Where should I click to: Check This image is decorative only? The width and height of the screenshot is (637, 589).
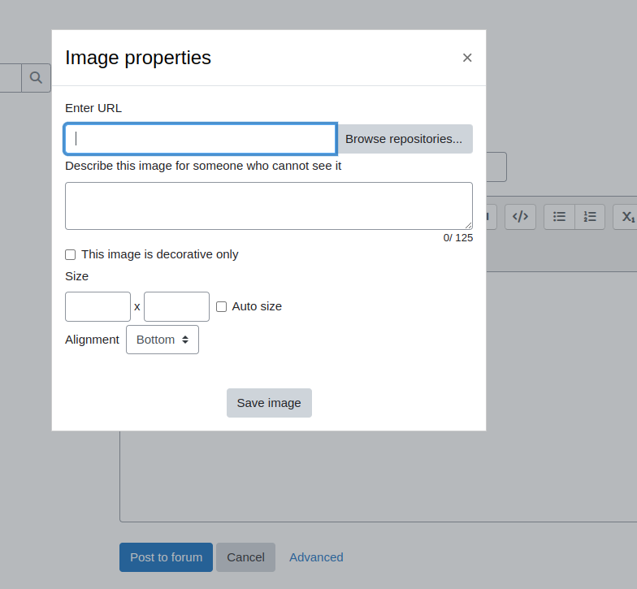click(70, 255)
